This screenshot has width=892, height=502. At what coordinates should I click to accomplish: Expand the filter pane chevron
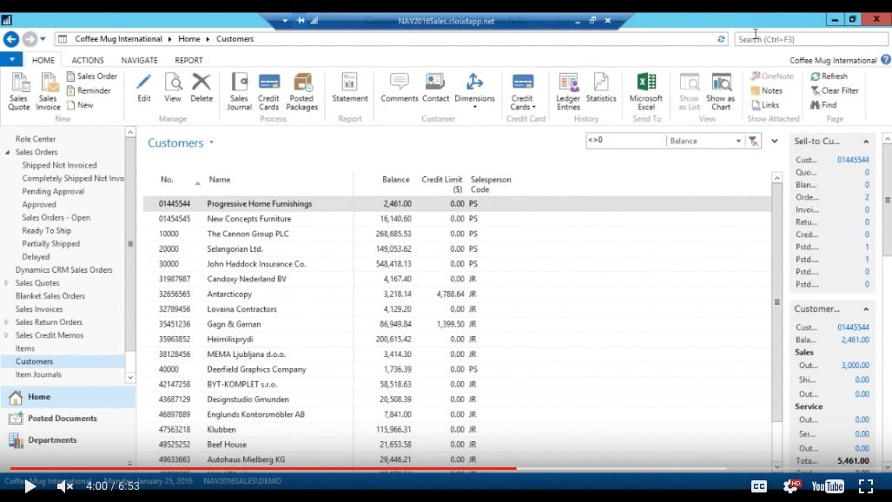point(774,142)
